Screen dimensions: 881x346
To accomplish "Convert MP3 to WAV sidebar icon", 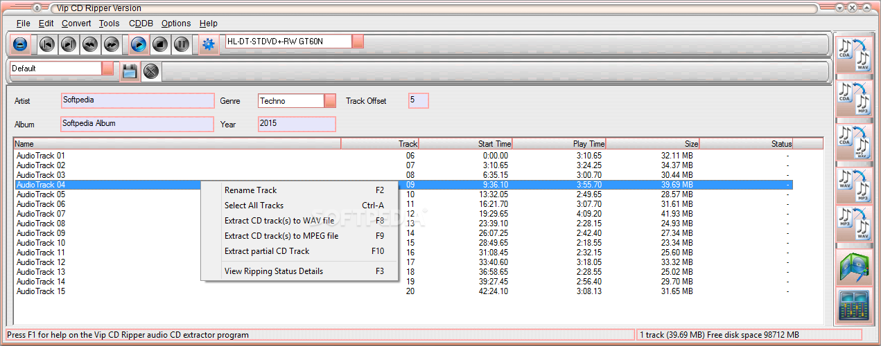I will tap(854, 225).
